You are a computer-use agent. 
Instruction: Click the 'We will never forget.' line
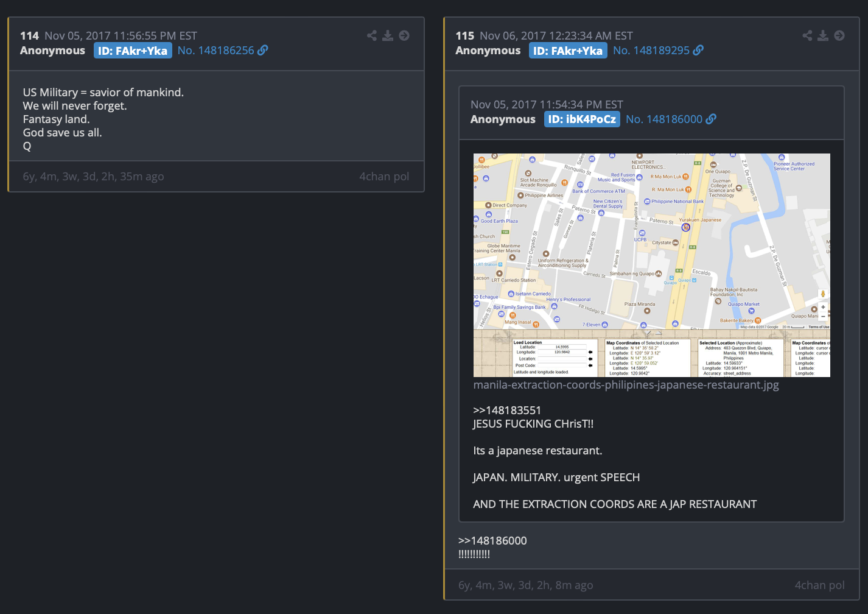[x=75, y=106]
